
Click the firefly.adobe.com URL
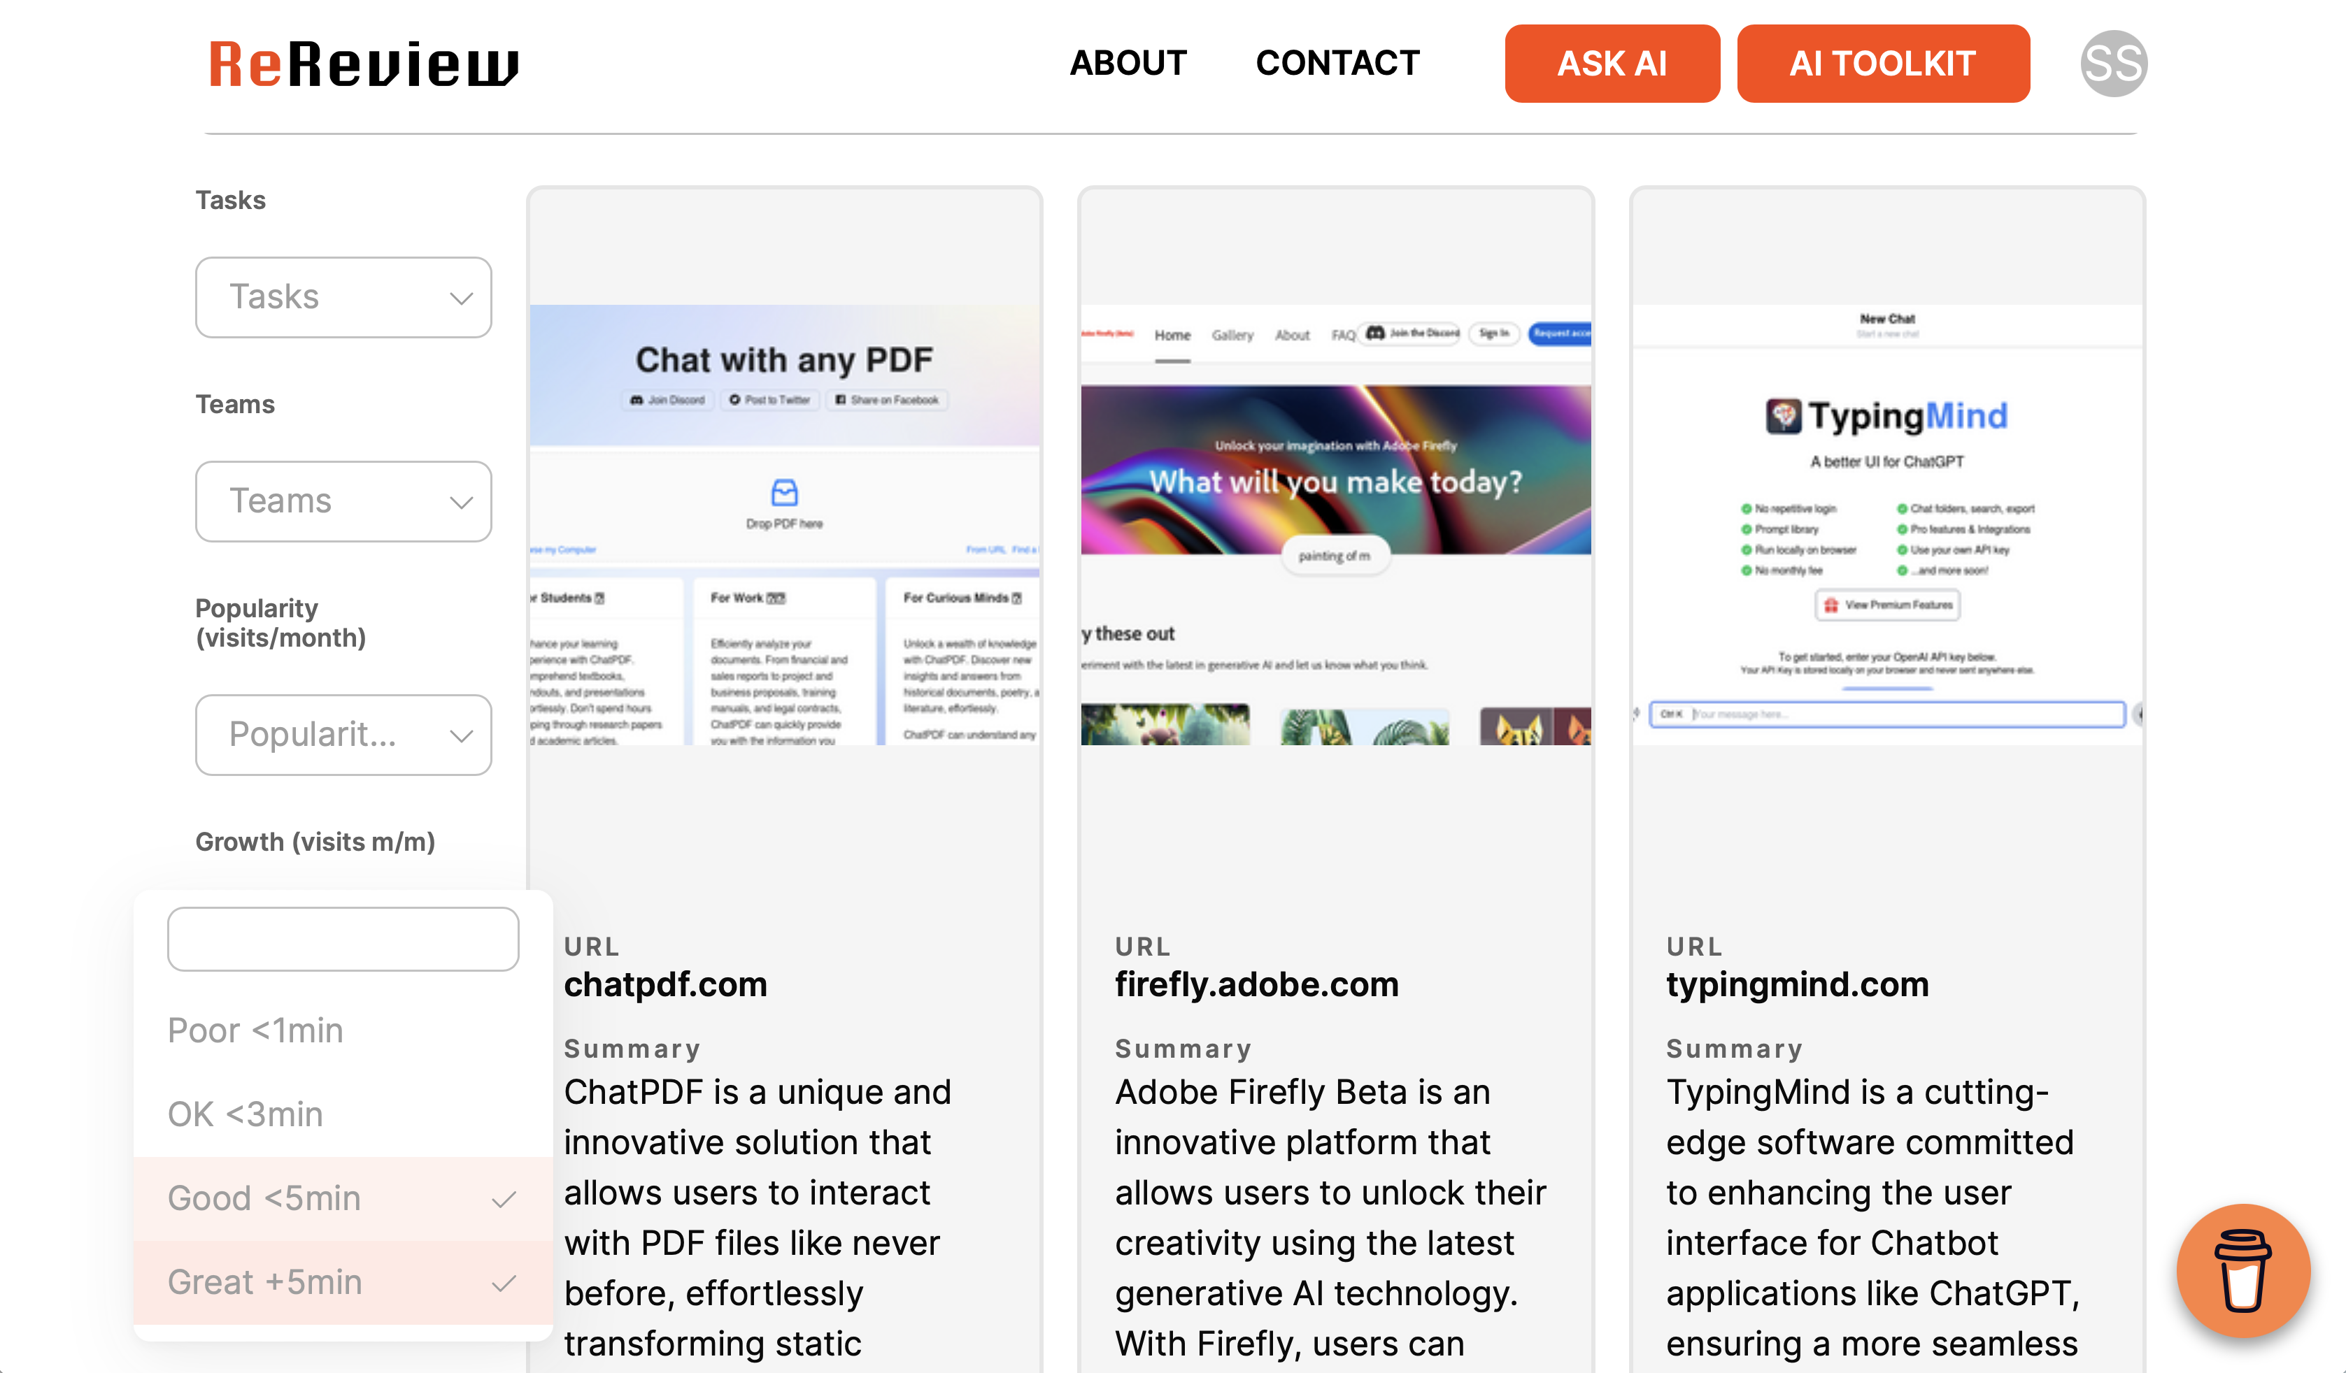point(1257,984)
